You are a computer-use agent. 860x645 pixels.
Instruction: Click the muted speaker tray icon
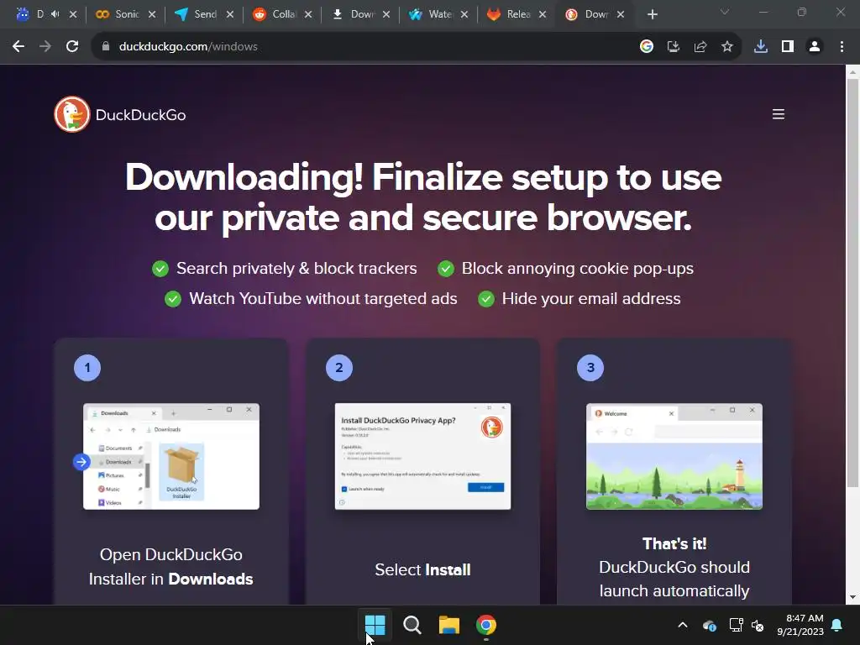[x=758, y=625]
